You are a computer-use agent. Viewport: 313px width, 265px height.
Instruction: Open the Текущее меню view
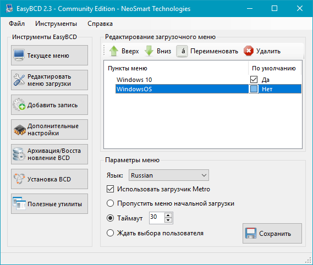pyautogui.click(x=50, y=56)
